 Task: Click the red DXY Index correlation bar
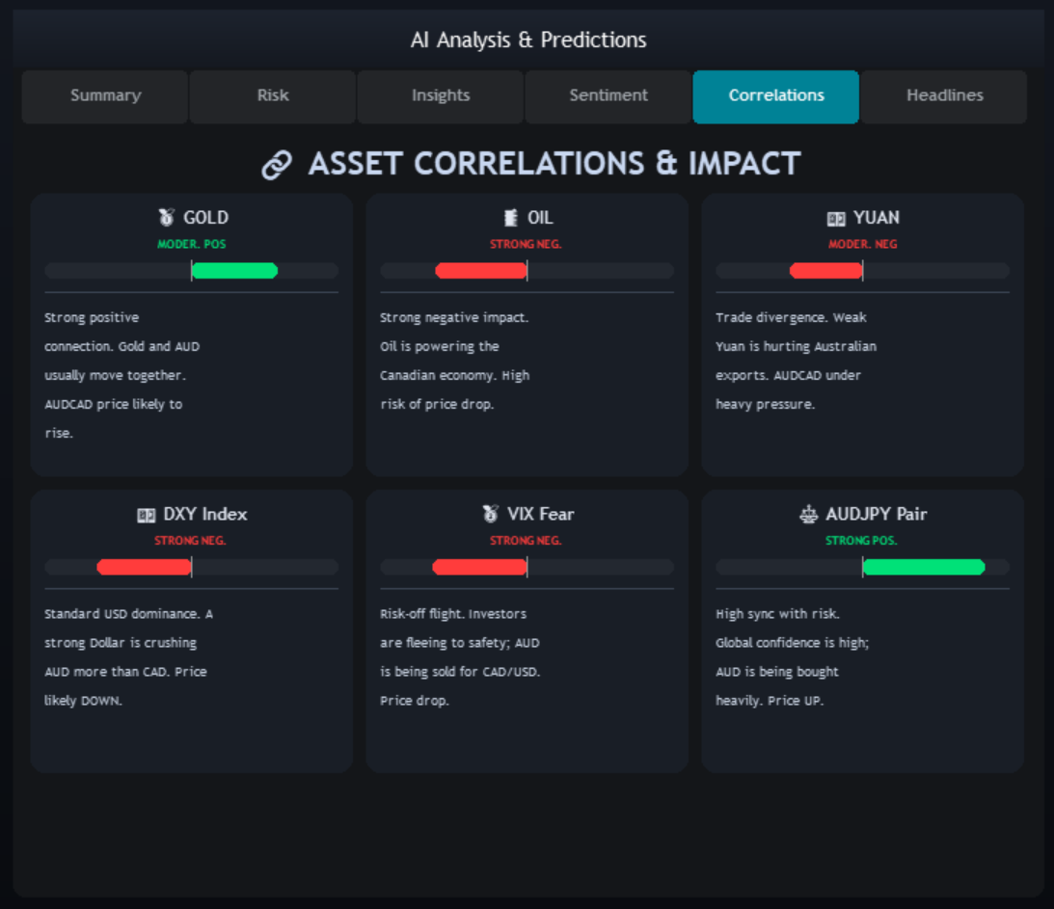tap(144, 567)
